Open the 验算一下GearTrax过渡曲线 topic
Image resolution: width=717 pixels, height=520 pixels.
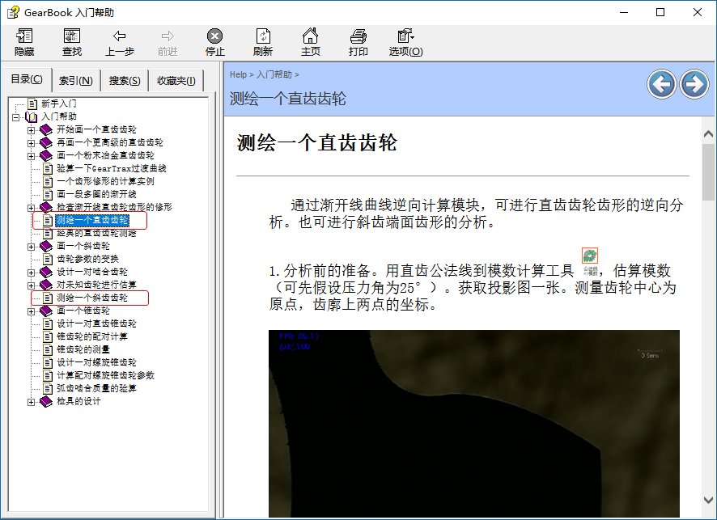[x=111, y=168]
